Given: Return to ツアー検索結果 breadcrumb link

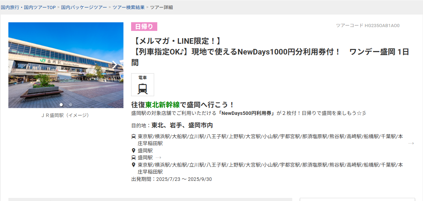Looking at the screenshot, I should coord(129,7).
